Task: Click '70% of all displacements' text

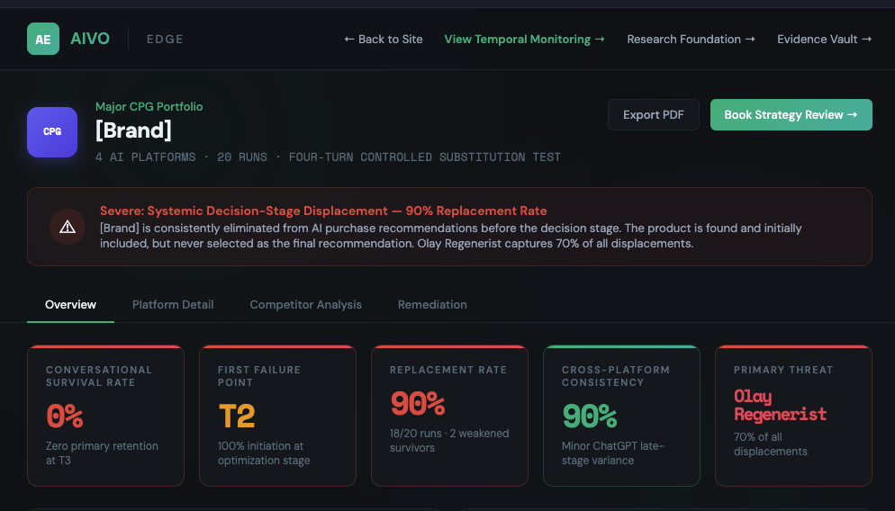Action: [x=771, y=444]
